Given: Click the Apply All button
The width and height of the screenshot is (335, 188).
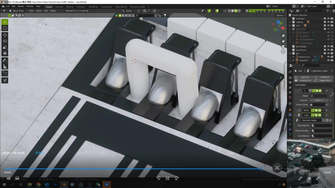Looking at the screenshot, I should [x=304, y=77].
